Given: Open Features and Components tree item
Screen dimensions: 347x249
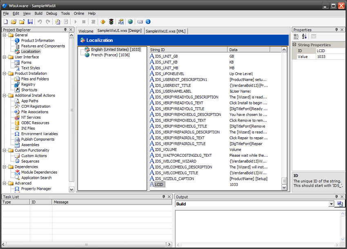Looking at the screenshot, I should tap(43, 46).
